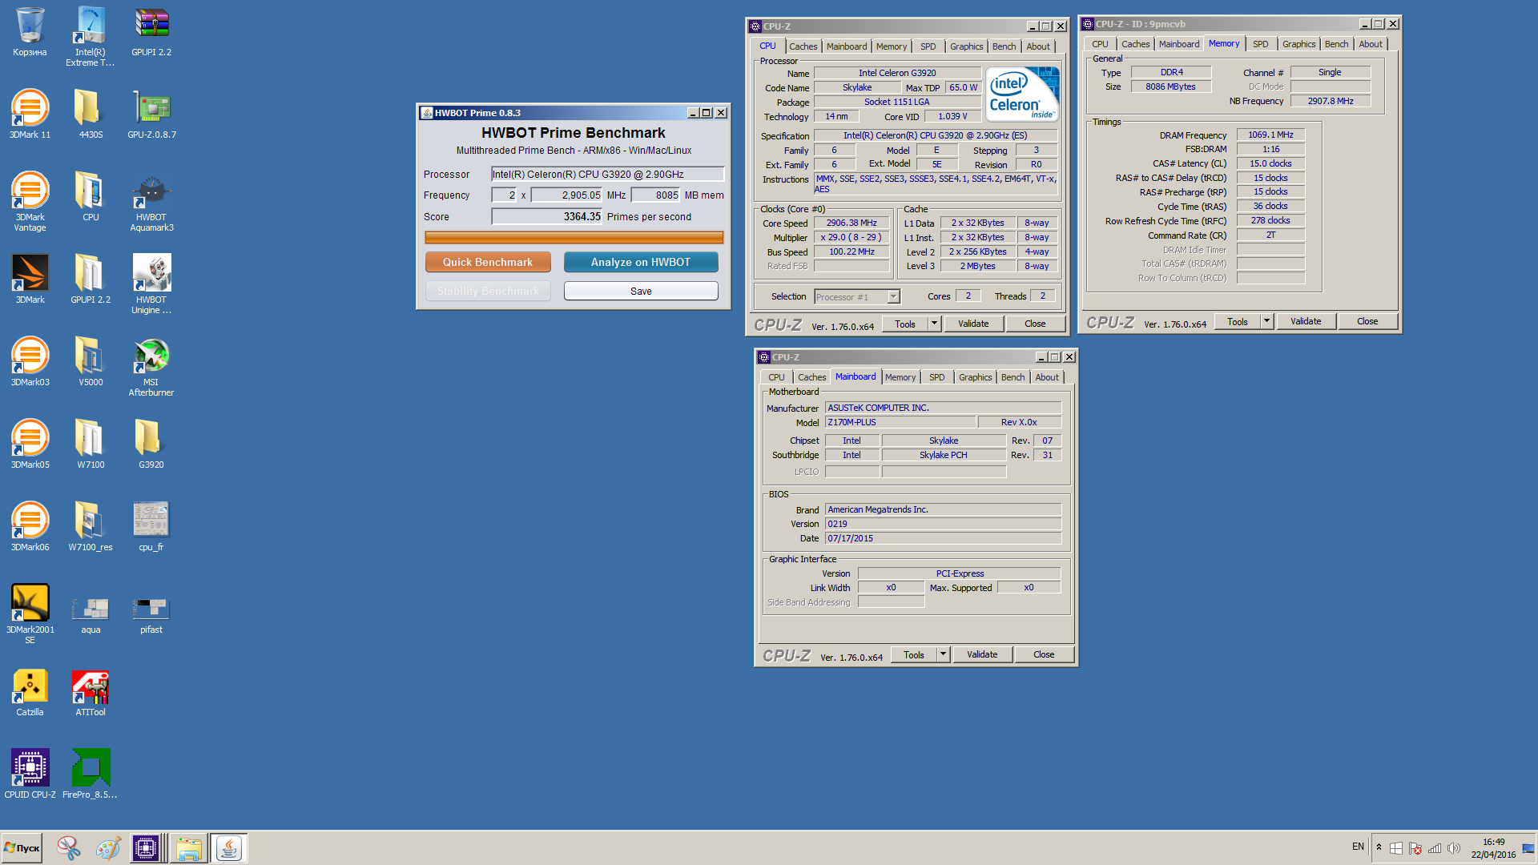This screenshot has width=1538, height=865.
Task: Open the Paint taskbar icon
Action: click(x=108, y=847)
